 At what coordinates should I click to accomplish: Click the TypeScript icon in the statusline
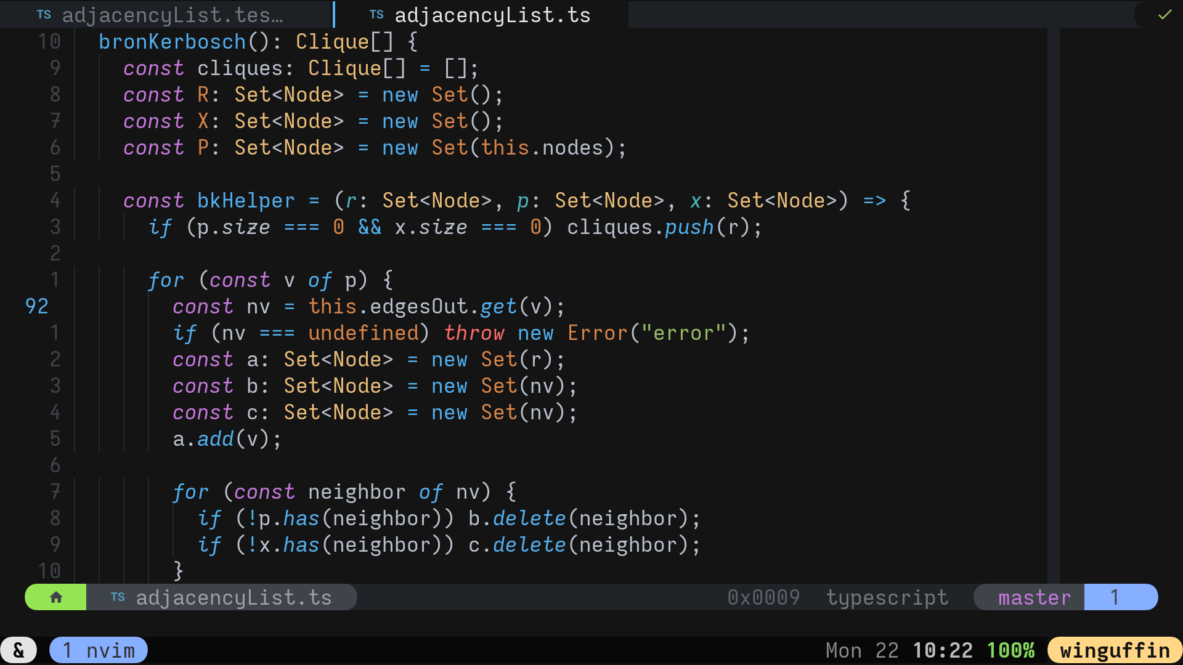point(118,597)
